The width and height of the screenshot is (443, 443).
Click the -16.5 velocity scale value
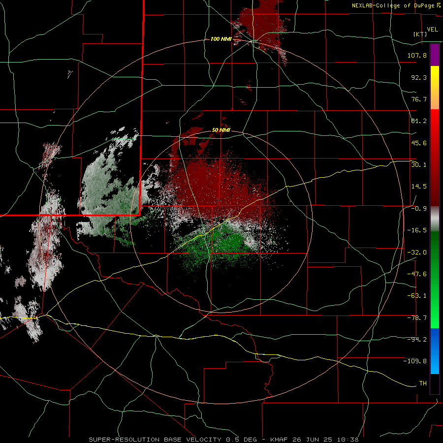417,230
